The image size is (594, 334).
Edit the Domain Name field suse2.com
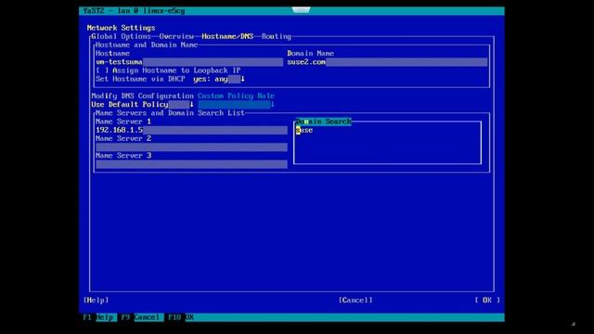coord(387,62)
